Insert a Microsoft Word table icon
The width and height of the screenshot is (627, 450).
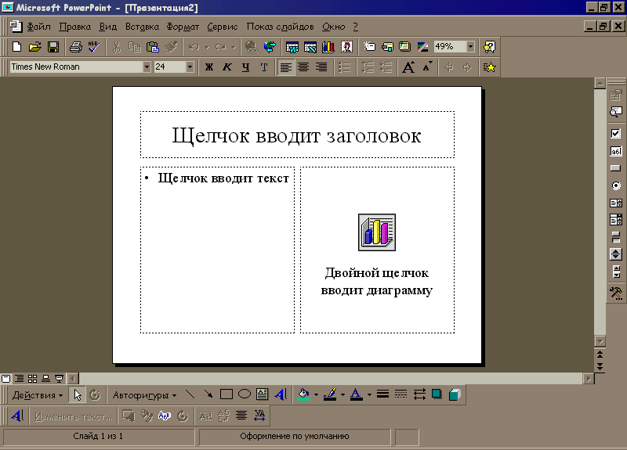click(x=292, y=47)
